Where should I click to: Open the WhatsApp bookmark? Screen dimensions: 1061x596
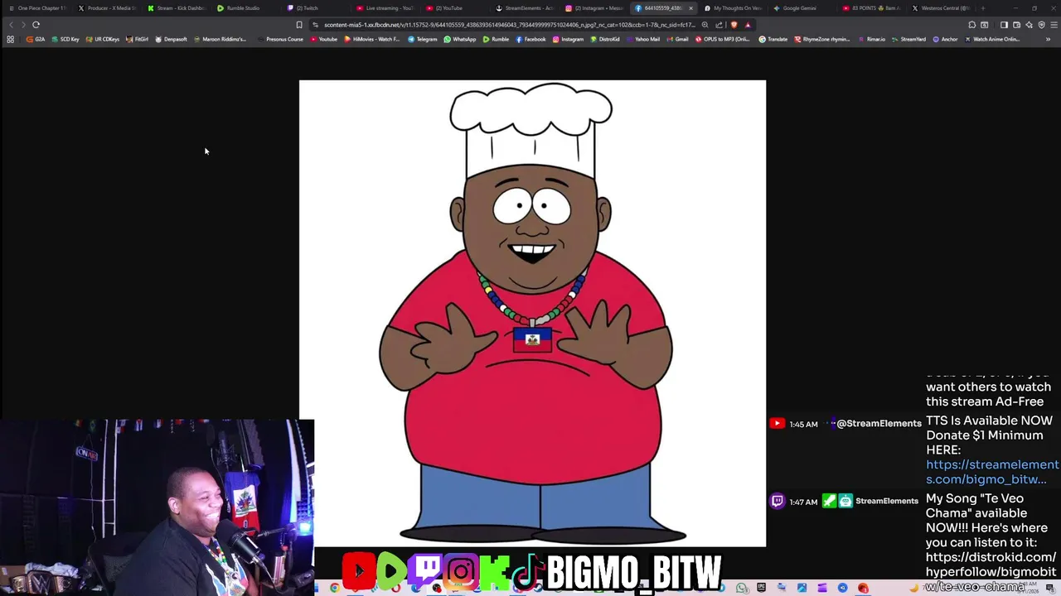(x=460, y=39)
